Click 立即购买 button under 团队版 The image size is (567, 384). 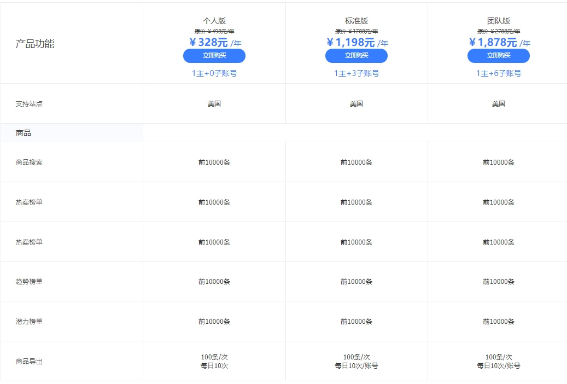pos(498,56)
